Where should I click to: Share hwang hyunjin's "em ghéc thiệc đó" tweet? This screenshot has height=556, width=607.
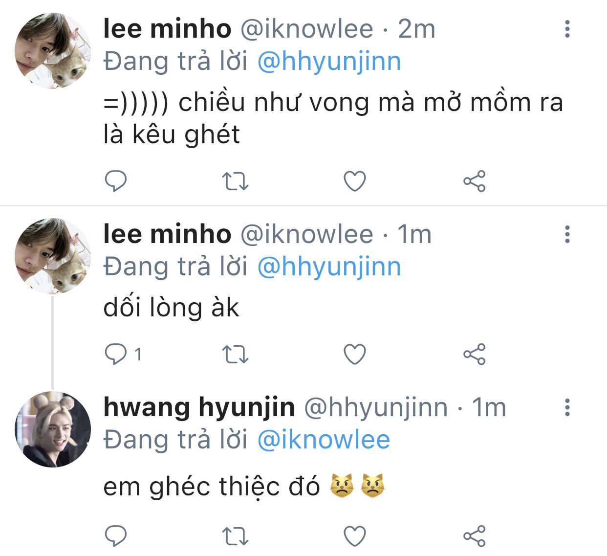[x=474, y=536]
